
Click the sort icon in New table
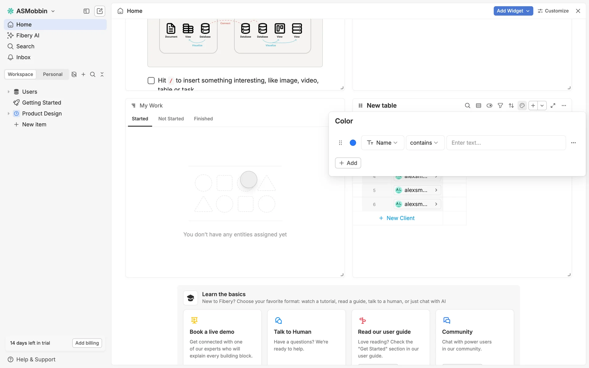(x=511, y=105)
